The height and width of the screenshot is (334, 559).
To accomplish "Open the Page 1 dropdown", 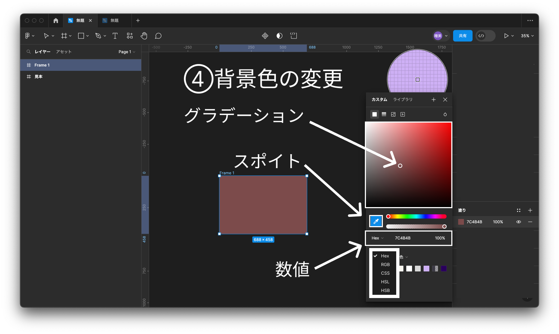I will click(127, 52).
